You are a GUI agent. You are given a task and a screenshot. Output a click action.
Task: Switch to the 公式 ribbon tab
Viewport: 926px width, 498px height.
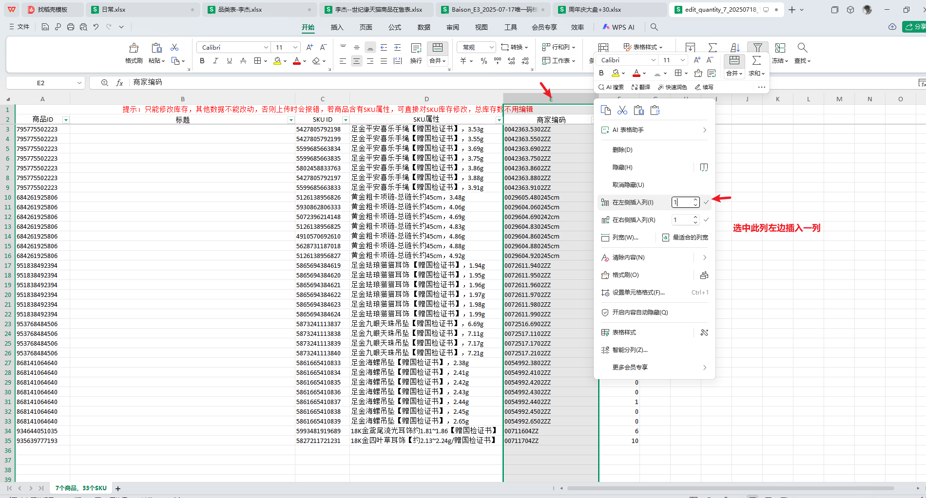tap(394, 27)
